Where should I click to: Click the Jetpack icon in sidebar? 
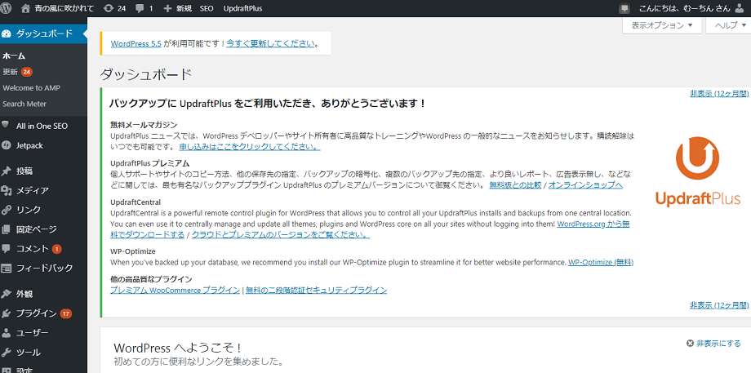(6, 145)
